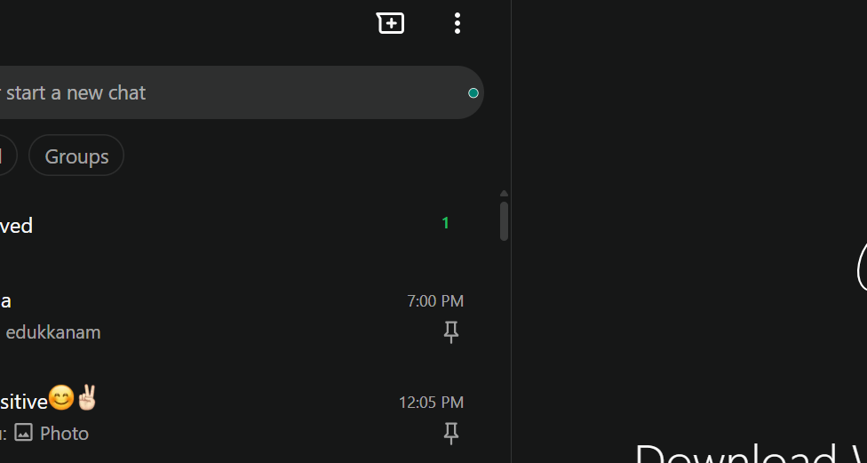Click the Photo text in message preview
The image size is (867, 463).
point(65,434)
